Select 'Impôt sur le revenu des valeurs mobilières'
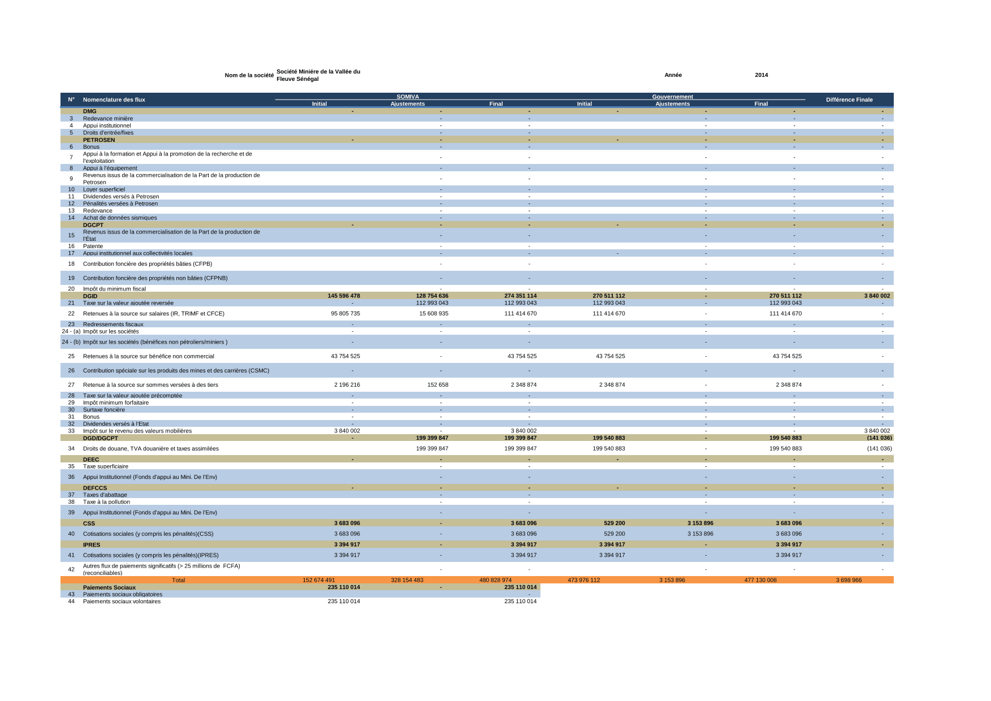This screenshot has height=701, width=991. click(137, 431)
